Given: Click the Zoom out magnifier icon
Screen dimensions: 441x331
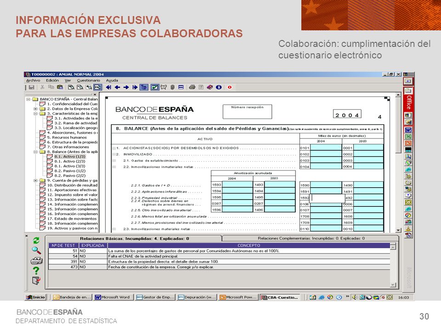Looking at the screenshot, I should click(x=80, y=87).
